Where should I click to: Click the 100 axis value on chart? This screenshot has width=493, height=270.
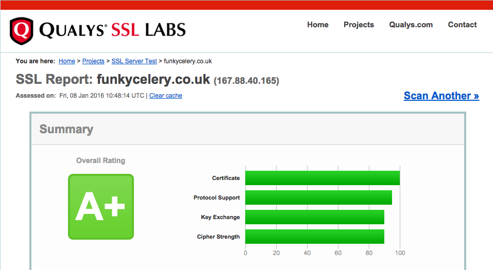[400, 253]
